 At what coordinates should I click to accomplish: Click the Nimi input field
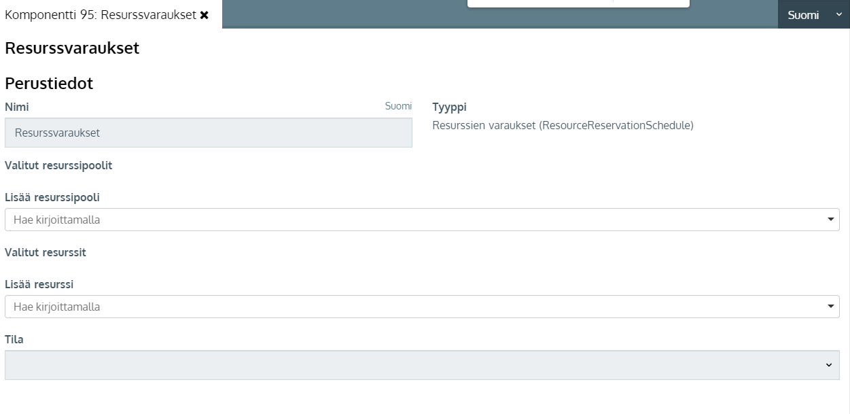tap(208, 133)
